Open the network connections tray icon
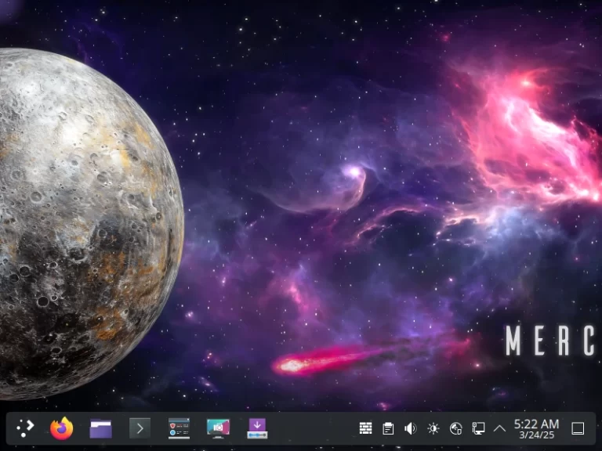The image size is (602, 451). pyautogui.click(x=478, y=428)
